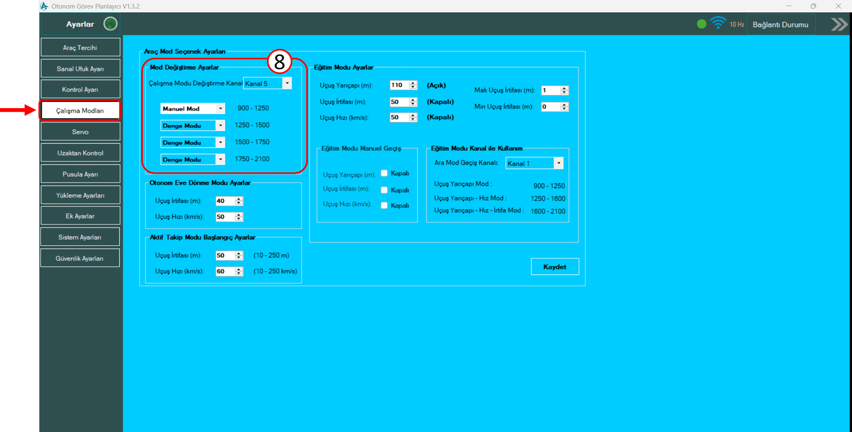
Task: Click Aktif Takip Uçuş Hızı field 60
Action: click(225, 271)
